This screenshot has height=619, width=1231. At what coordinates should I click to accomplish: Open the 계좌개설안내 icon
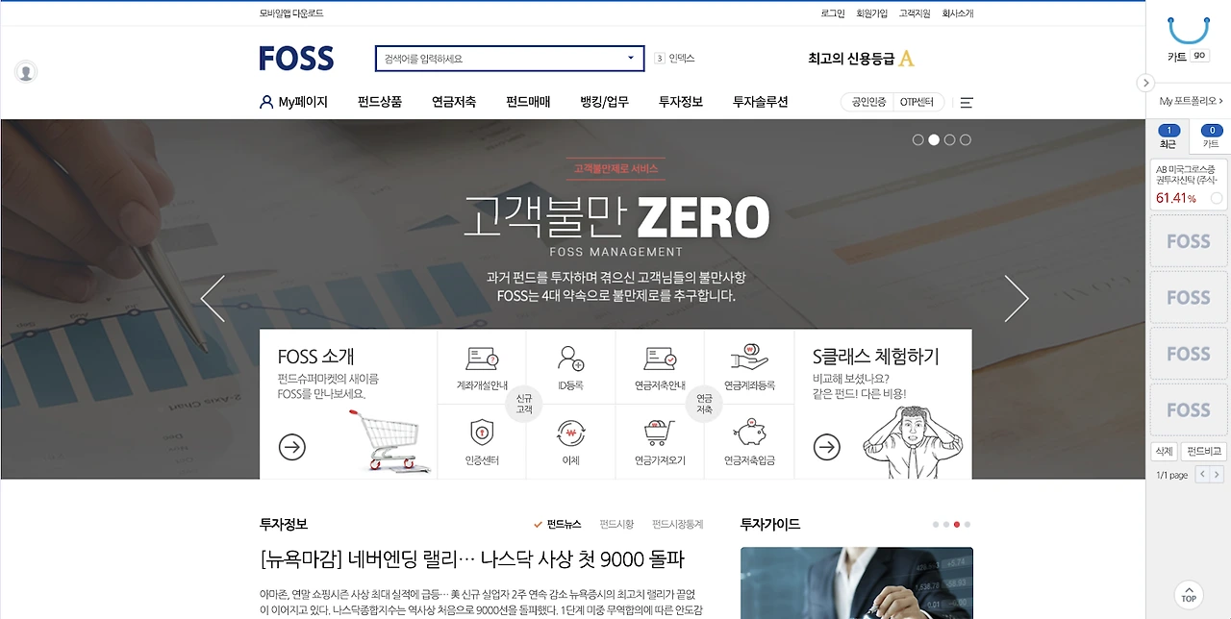482,359
